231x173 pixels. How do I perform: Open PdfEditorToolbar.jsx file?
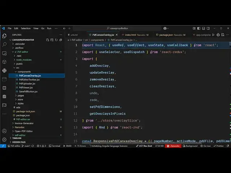(29, 80)
